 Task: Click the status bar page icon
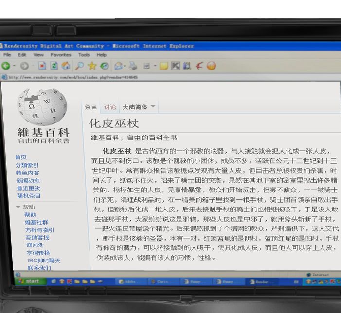[x=18, y=275]
